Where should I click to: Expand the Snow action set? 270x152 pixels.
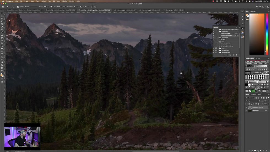click(218, 48)
